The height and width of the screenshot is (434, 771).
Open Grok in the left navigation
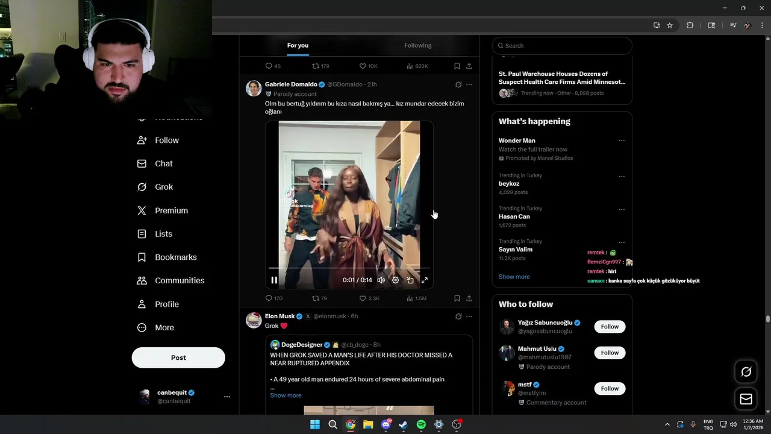pyautogui.click(x=155, y=187)
